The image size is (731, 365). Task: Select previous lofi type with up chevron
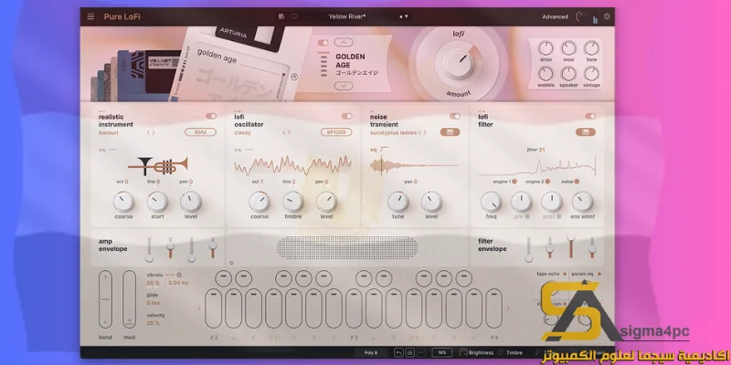coord(344,42)
